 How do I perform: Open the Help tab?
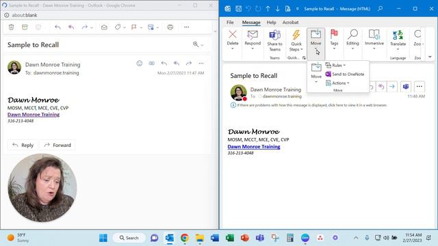coord(271,23)
